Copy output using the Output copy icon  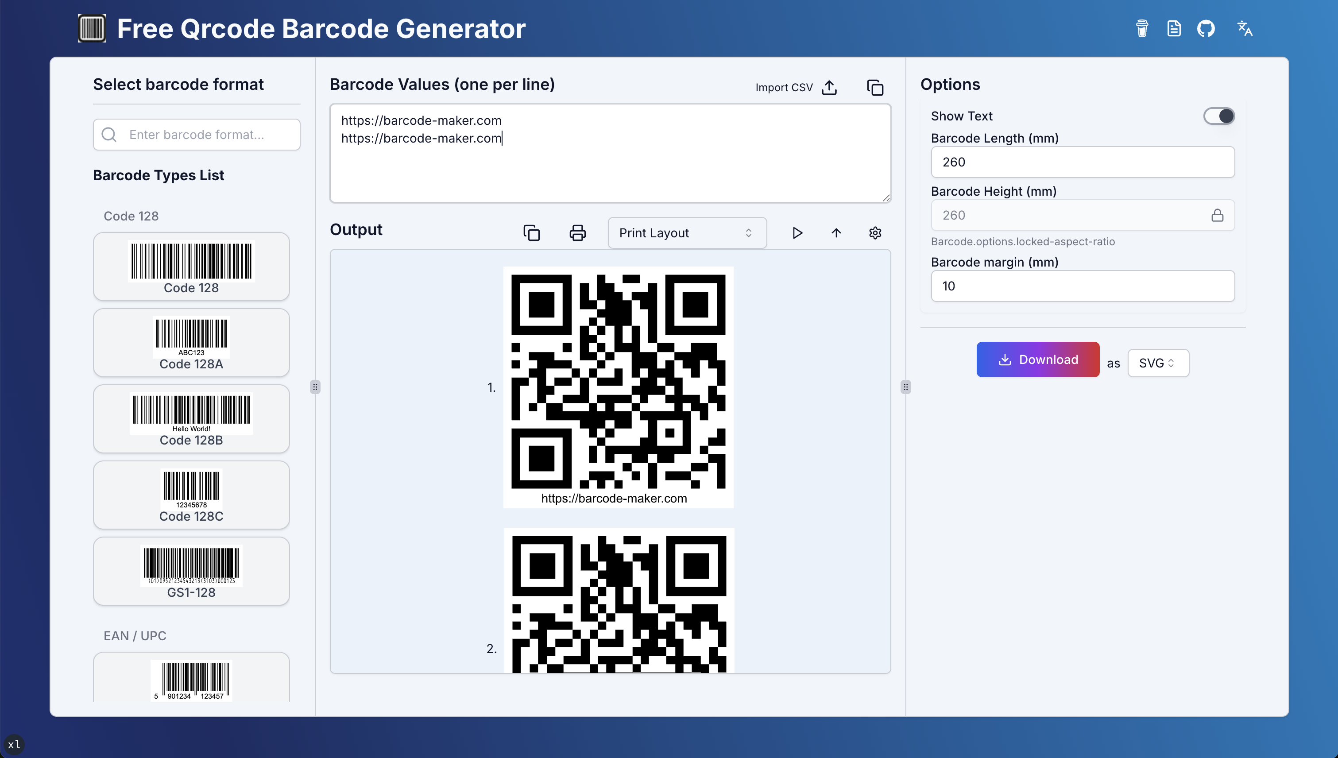click(531, 233)
